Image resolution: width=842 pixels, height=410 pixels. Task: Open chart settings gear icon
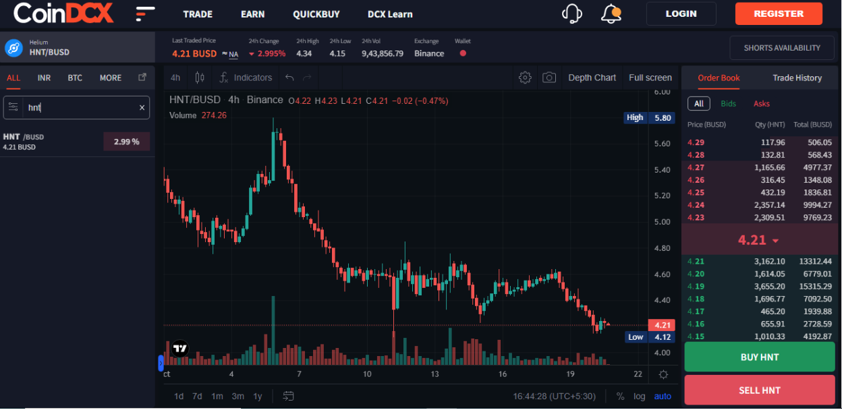pos(525,78)
